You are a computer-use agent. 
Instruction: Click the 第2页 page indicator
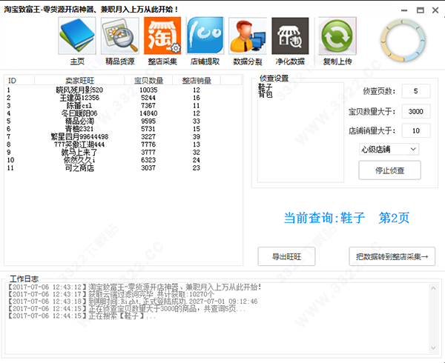[394, 218]
